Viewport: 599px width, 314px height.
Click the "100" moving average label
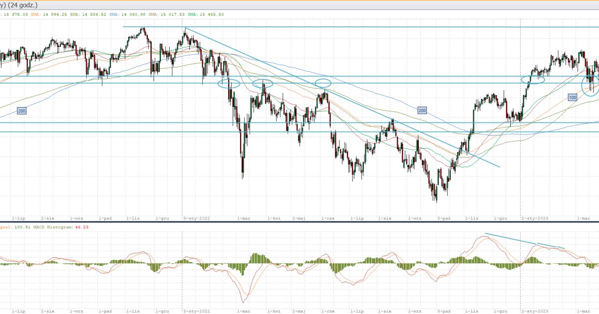[x=573, y=97]
